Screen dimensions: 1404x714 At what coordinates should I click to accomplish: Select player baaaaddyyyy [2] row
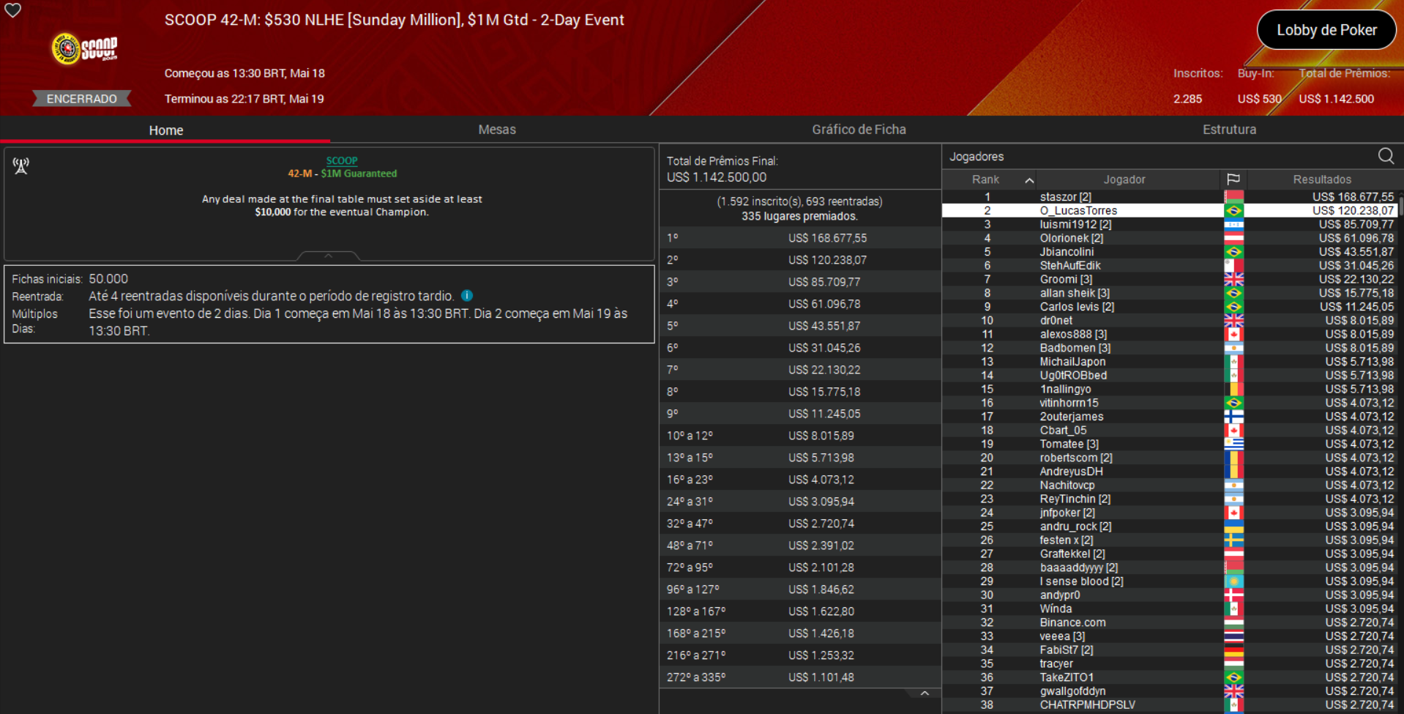(x=1170, y=568)
